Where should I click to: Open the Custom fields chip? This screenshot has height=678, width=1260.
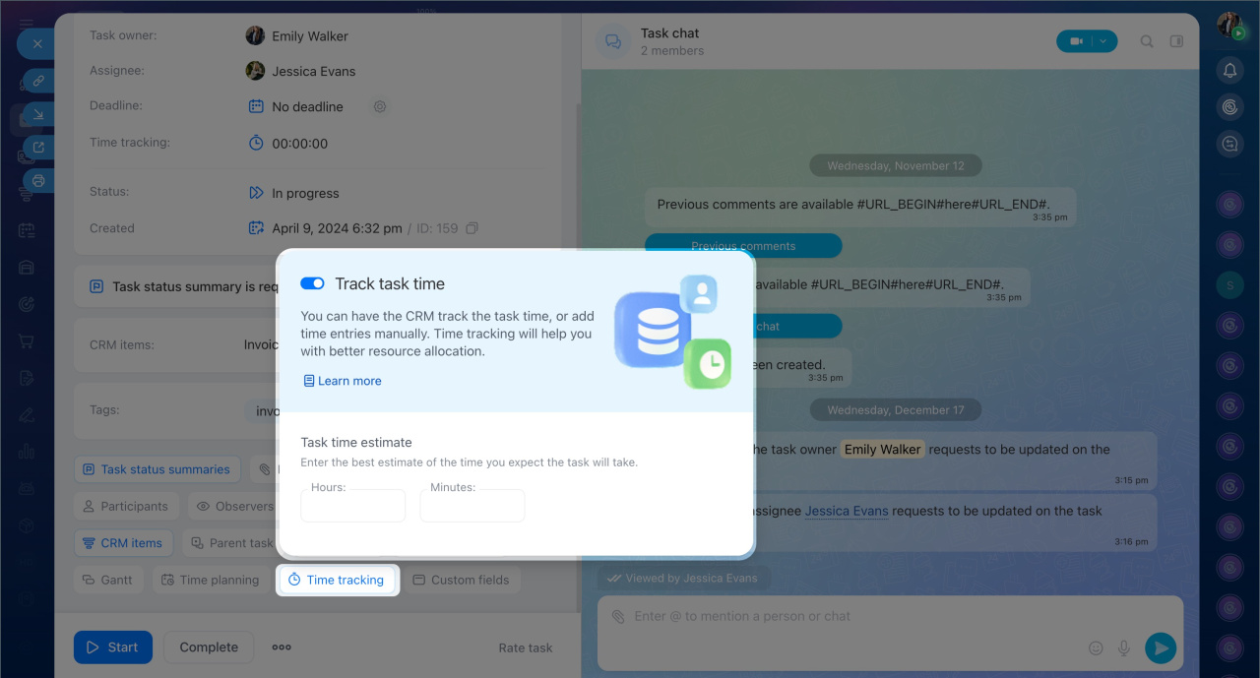point(461,580)
